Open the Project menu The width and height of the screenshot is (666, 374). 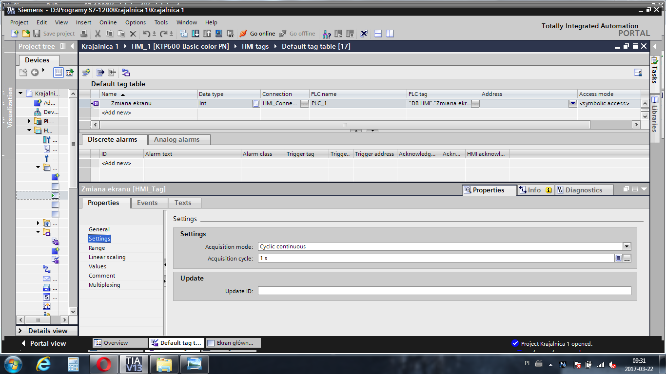coord(20,22)
